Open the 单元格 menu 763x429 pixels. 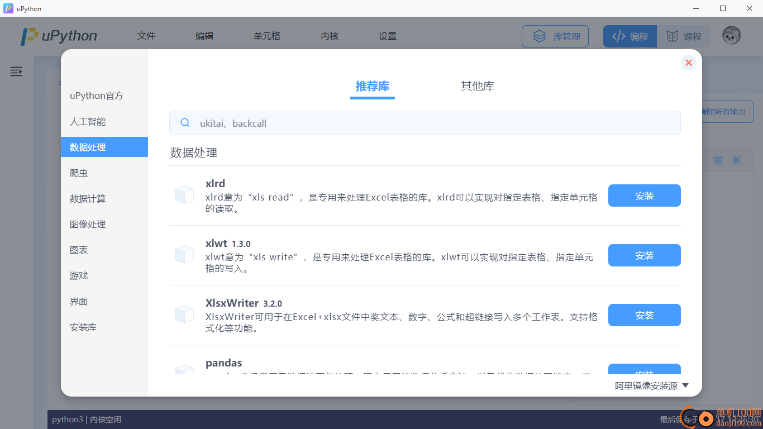267,36
